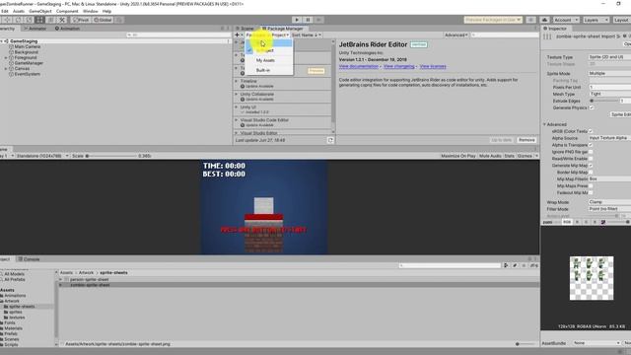Switch to the Animator tab

tap(35, 29)
